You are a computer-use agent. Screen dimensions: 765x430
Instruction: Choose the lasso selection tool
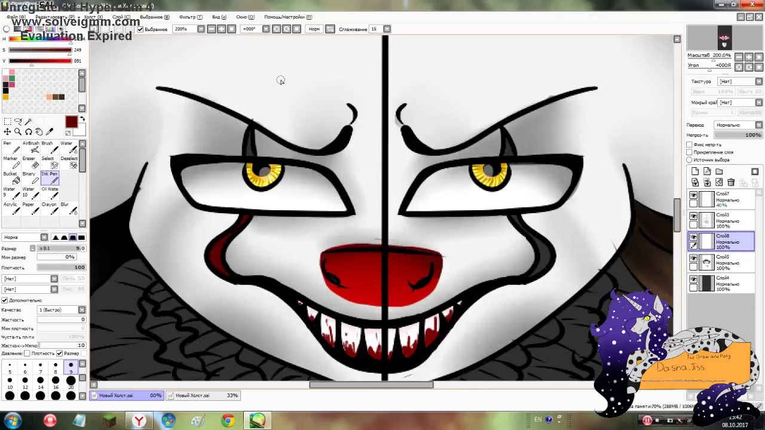pos(18,121)
